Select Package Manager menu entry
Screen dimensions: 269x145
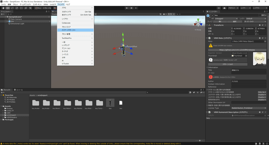[75, 30]
